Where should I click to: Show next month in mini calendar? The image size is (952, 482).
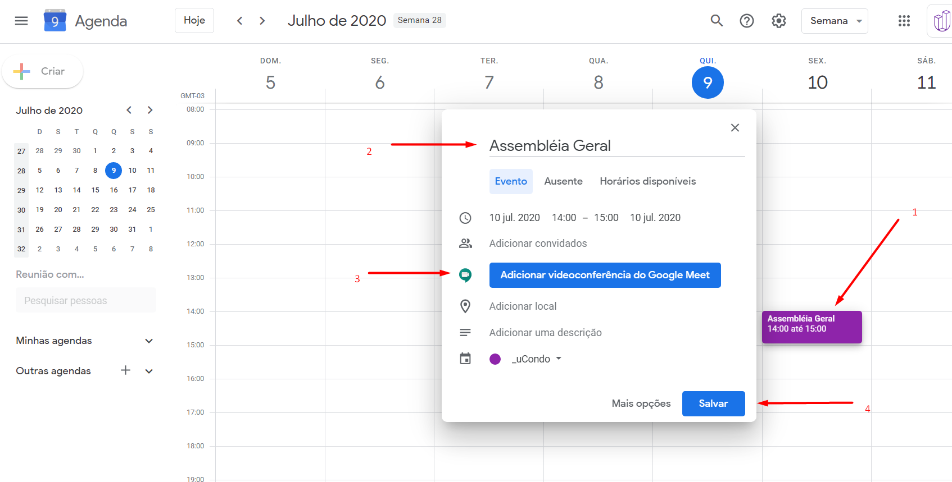pyautogui.click(x=150, y=110)
